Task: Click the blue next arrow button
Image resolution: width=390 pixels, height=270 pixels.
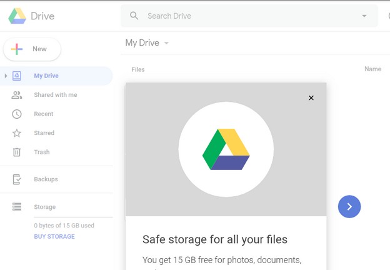Action: pyautogui.click(x=349, y=207)
